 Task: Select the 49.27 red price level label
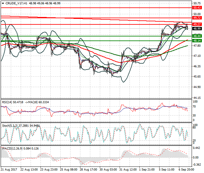[197, 24]
